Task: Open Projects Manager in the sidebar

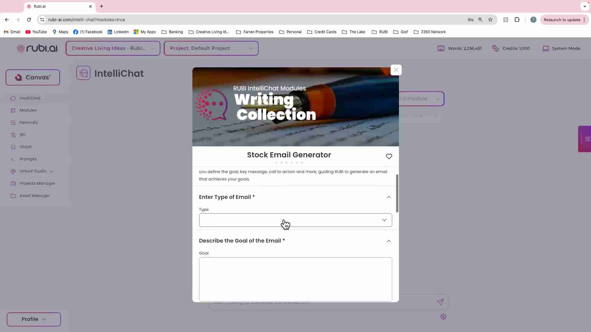Action: 37,184
